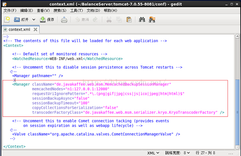Image resolution: width=241 pixels, height=156 pixels.
Task: Click the transcoderFactoryClass KryoTranscoderFactory line
Action: (x=128, y=112)
